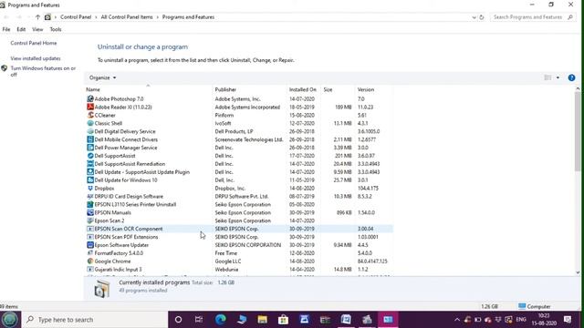Click the Screenovate Technologies Ltd. publisher cell
The height and width of the screenshot is (328, 584).
[249, 139]
